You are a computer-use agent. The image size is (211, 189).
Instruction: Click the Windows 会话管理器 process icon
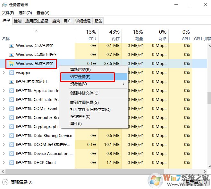(x=12, y=46)
